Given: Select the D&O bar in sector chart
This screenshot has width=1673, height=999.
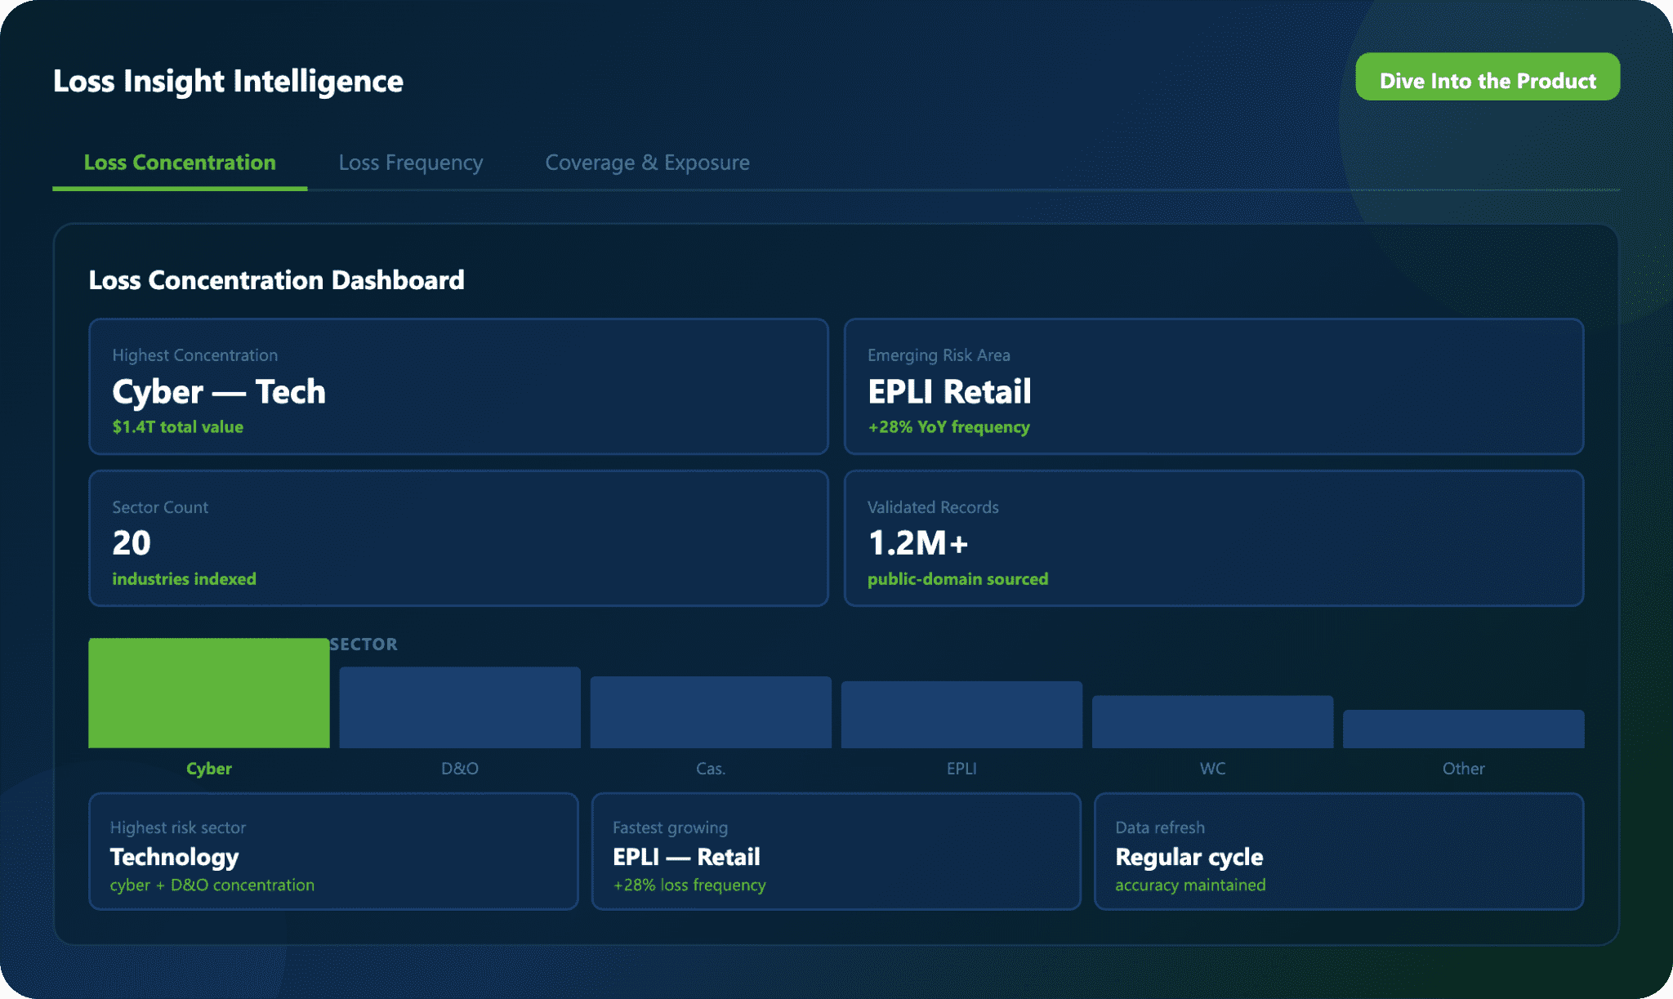Looking at the screenshot, I should point(459,707).
